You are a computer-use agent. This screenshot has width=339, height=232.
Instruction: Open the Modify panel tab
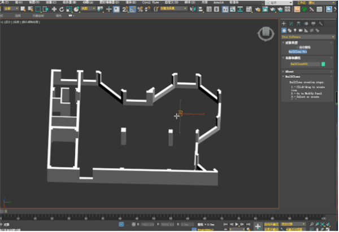click(291, 23)
